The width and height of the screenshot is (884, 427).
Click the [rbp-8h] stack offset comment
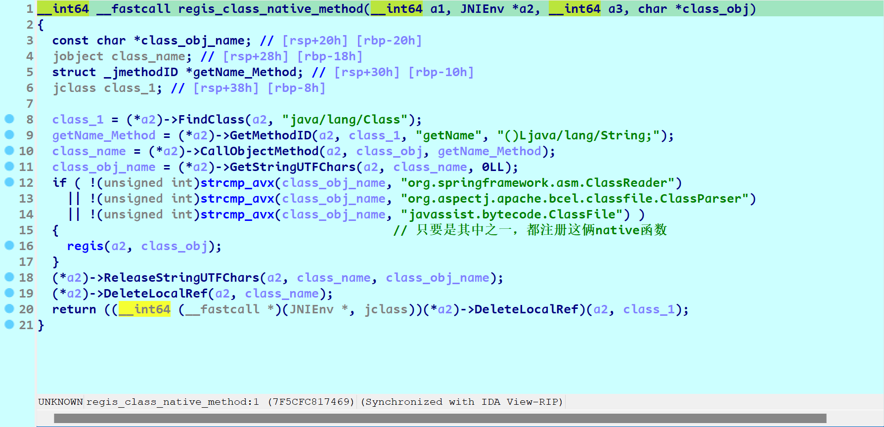[x=297, y=88]
